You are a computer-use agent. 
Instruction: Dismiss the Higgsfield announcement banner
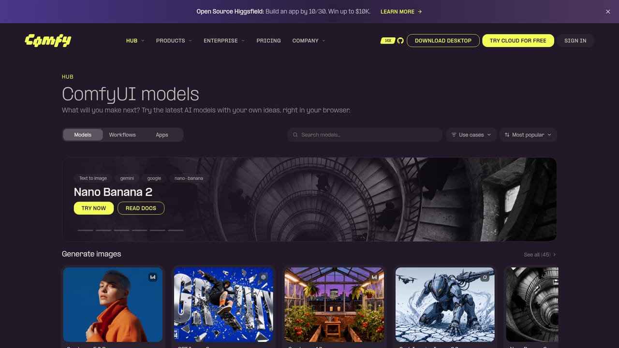608,12
